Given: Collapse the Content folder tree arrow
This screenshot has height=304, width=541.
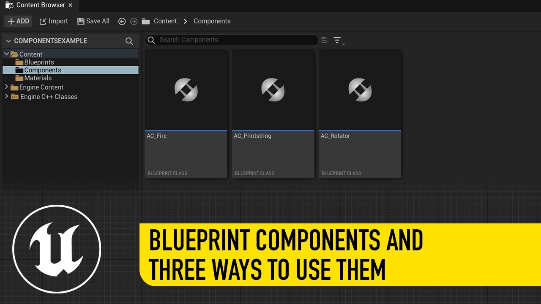Looking at the screenshot, I should [6, 54].
